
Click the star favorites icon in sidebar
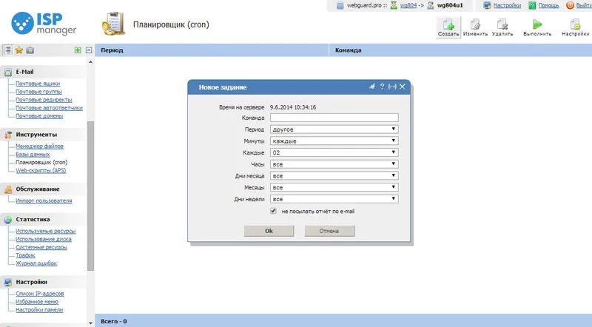click(x=19, y=50)
